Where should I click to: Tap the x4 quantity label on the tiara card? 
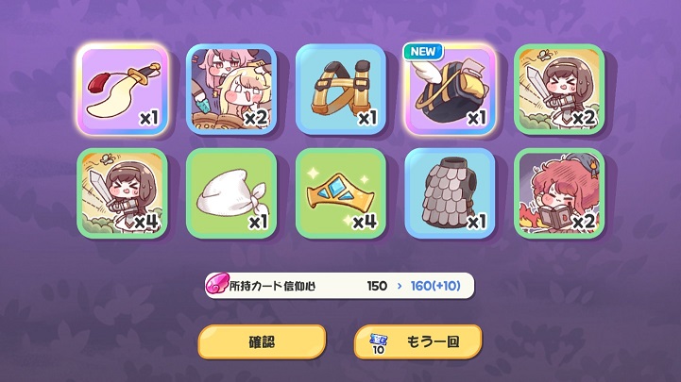click(365, 223)
